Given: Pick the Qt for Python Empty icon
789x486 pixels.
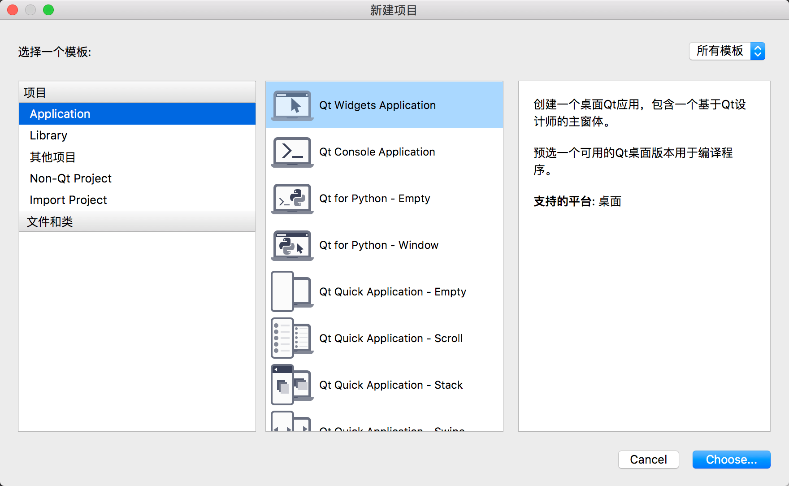Looking at the screenshot, I should click(x=292, y=199).
